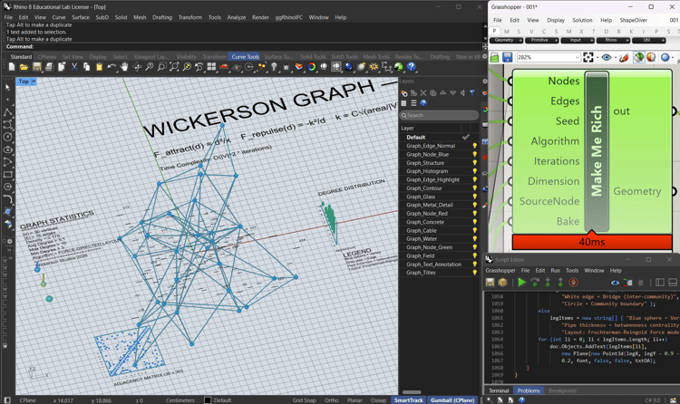This screenshot has width=680, height=404.
Task: Click the Rhino help question mark icon
Action: (x=411, y=67)
